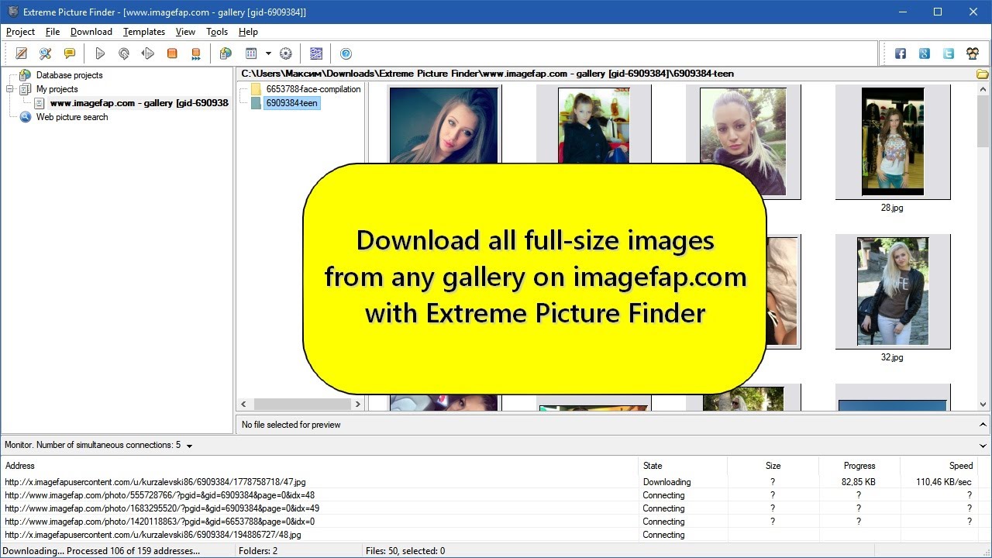The width and height of the screenshot is (992, 558).
Task: Click the Google share icon
Action: point(925,53)
